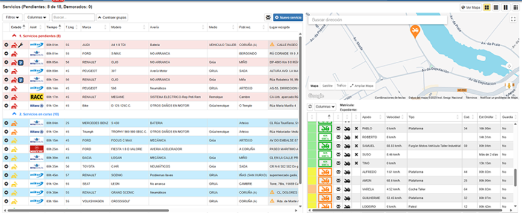This screenshot has height=213, width=522.
Task: Click the envelope icon in PABLO's row
Action: [337, 128]
